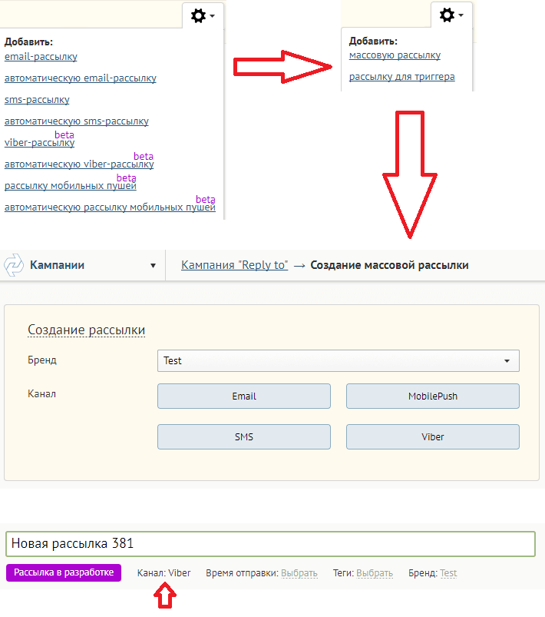The image size is (545, 617).
Task: Open the Бренд dropdown showing Test
Action: point(339,360)
